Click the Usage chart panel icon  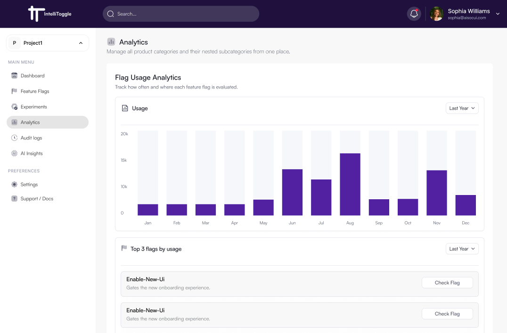click(123, 108)
